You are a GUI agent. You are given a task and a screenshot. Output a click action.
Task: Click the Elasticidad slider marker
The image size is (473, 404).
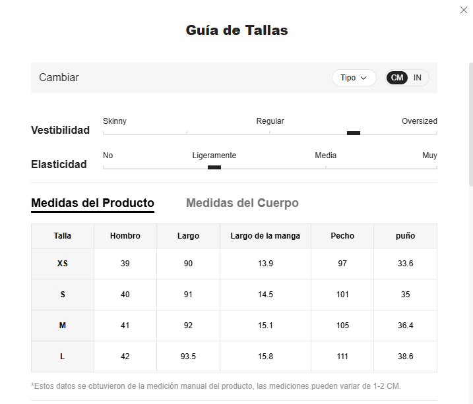(214, 167)
